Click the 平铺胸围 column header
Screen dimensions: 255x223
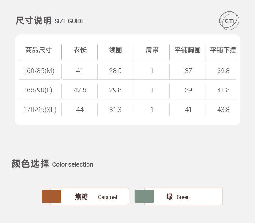(188, 50)
